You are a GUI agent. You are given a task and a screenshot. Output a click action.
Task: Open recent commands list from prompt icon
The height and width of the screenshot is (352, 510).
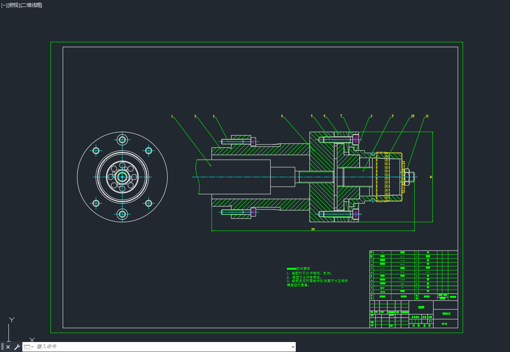28,347
